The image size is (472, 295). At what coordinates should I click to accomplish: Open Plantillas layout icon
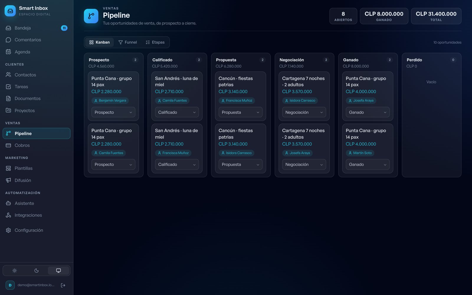pos(8,168)
